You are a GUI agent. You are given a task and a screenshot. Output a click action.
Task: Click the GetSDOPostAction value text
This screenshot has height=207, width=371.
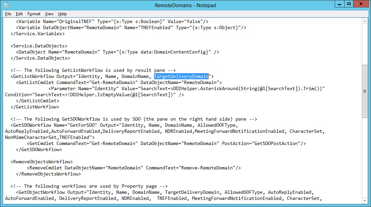tap(274, 144)
